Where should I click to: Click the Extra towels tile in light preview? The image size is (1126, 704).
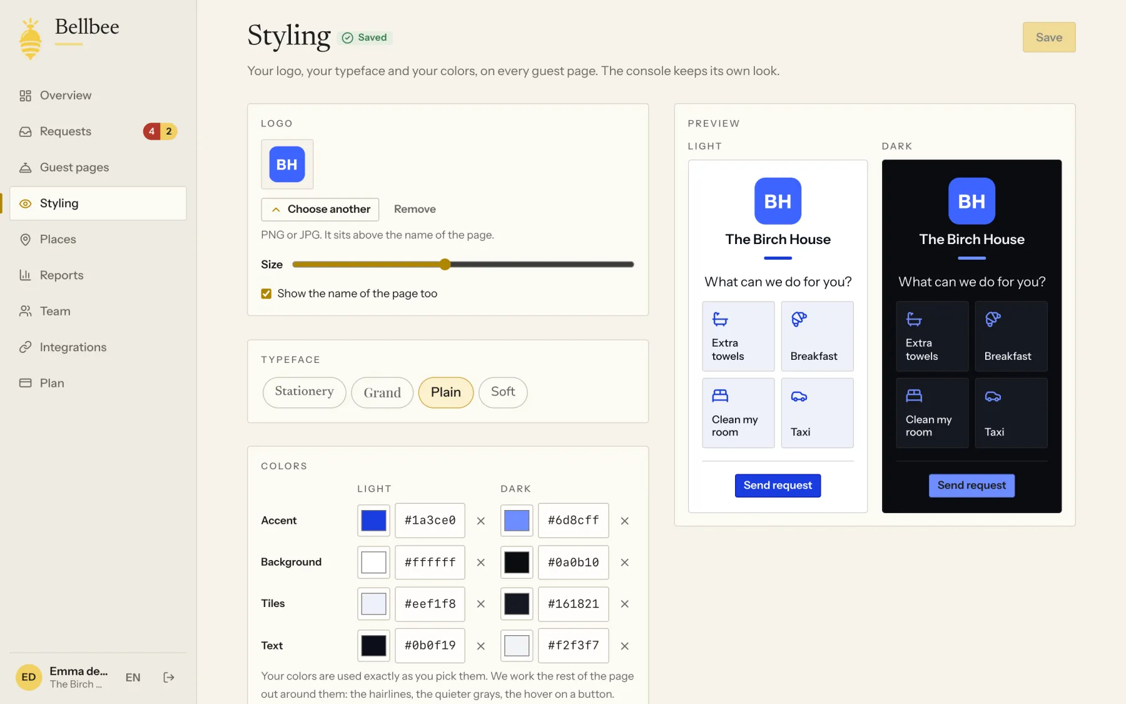(x=738, y=337)
